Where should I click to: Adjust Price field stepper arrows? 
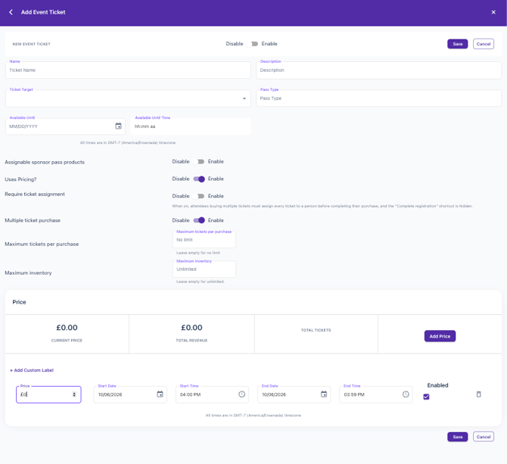(x=74, y=394)
